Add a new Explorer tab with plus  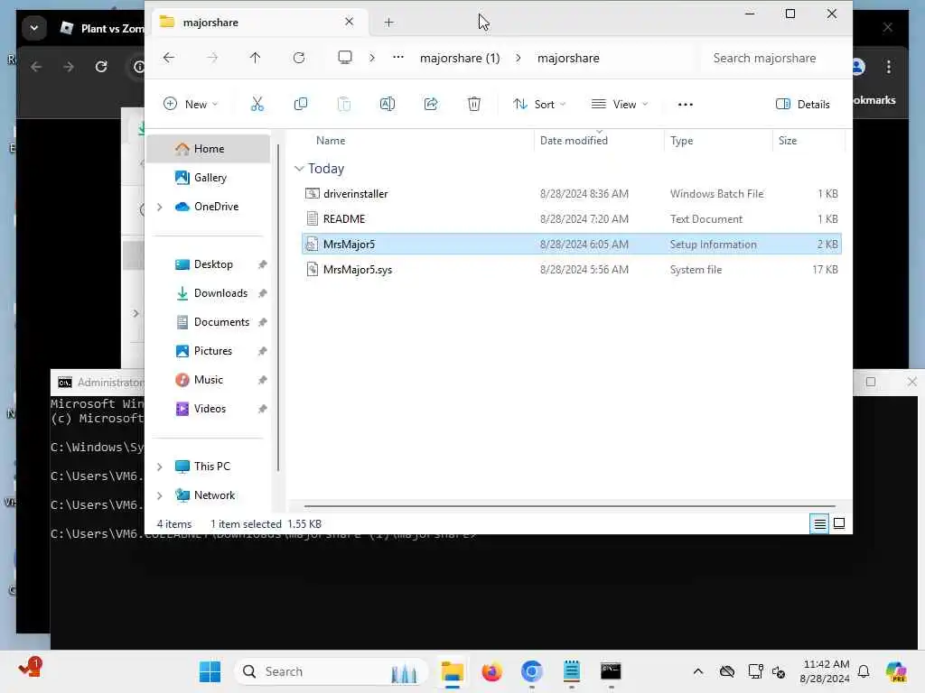tap(388, 23)
